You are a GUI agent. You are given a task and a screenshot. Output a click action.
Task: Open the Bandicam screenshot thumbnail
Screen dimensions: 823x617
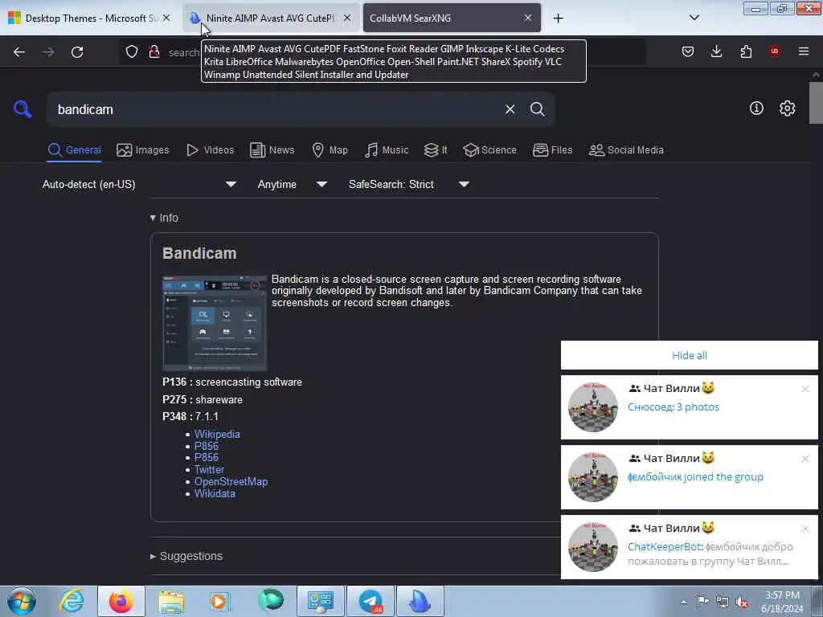215,323
